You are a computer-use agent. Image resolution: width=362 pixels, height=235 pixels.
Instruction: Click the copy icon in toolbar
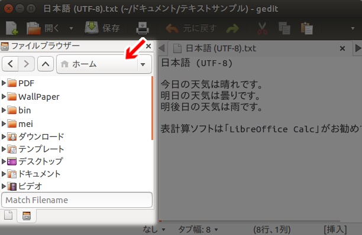tap(285, 28)
